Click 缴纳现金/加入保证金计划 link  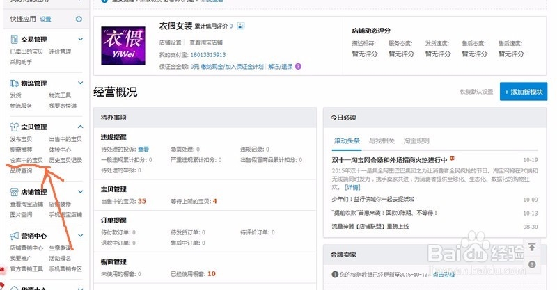point(232,67)
